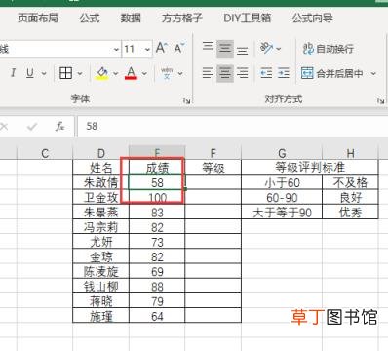Open the 方方格子 tab
The width and height of the screenshot is (388, 351).
point(182,18)
